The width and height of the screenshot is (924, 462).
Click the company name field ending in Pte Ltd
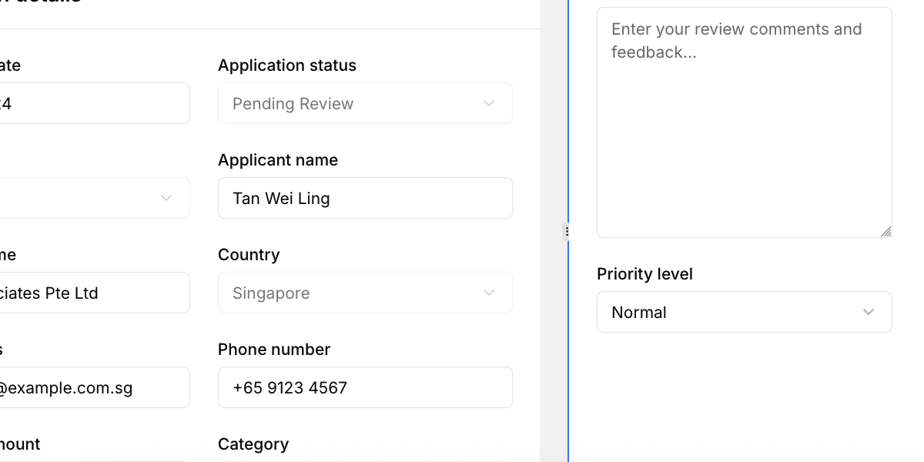(92, 293)
